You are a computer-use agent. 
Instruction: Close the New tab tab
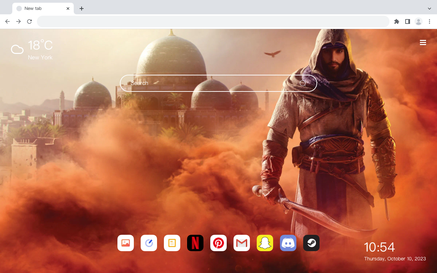[68, 9]
